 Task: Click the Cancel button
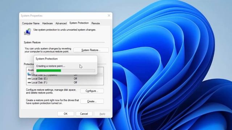[x=84, y=114]
